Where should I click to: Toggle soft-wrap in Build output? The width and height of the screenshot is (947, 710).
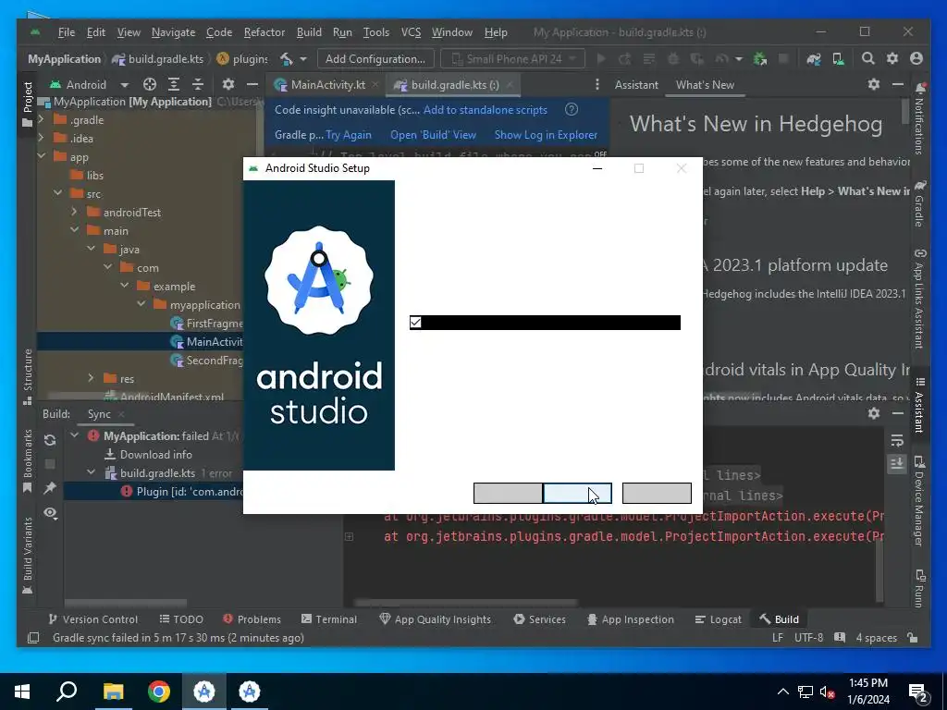[897, 440]
